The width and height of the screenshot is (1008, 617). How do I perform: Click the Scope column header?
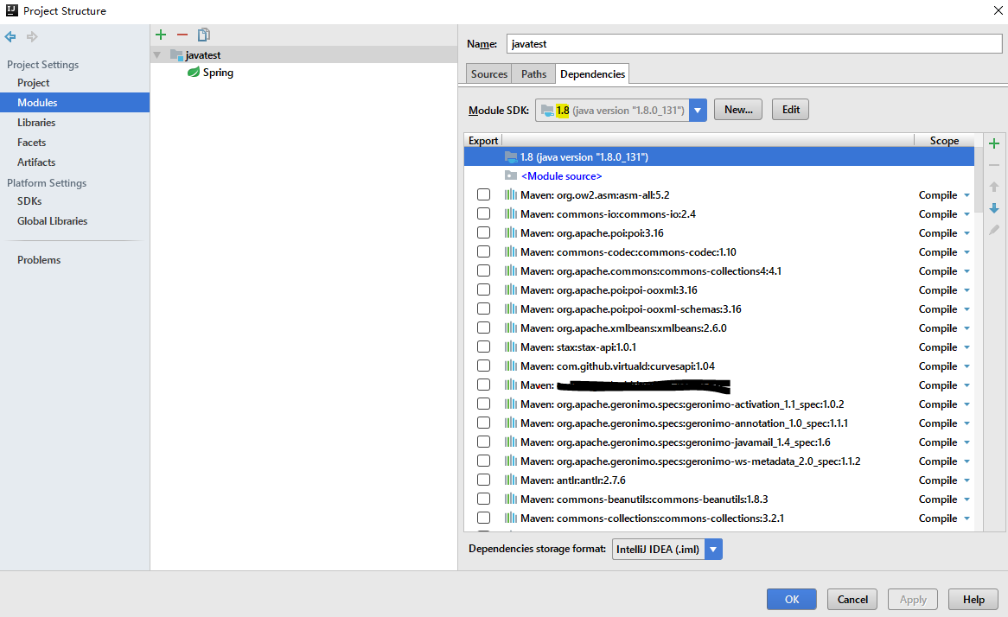click(x=944, y=140)
